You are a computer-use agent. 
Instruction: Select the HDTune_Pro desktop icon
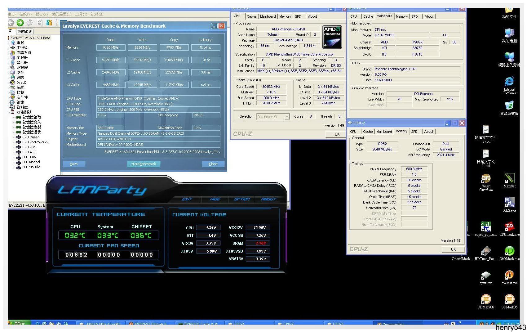[486, 253]
